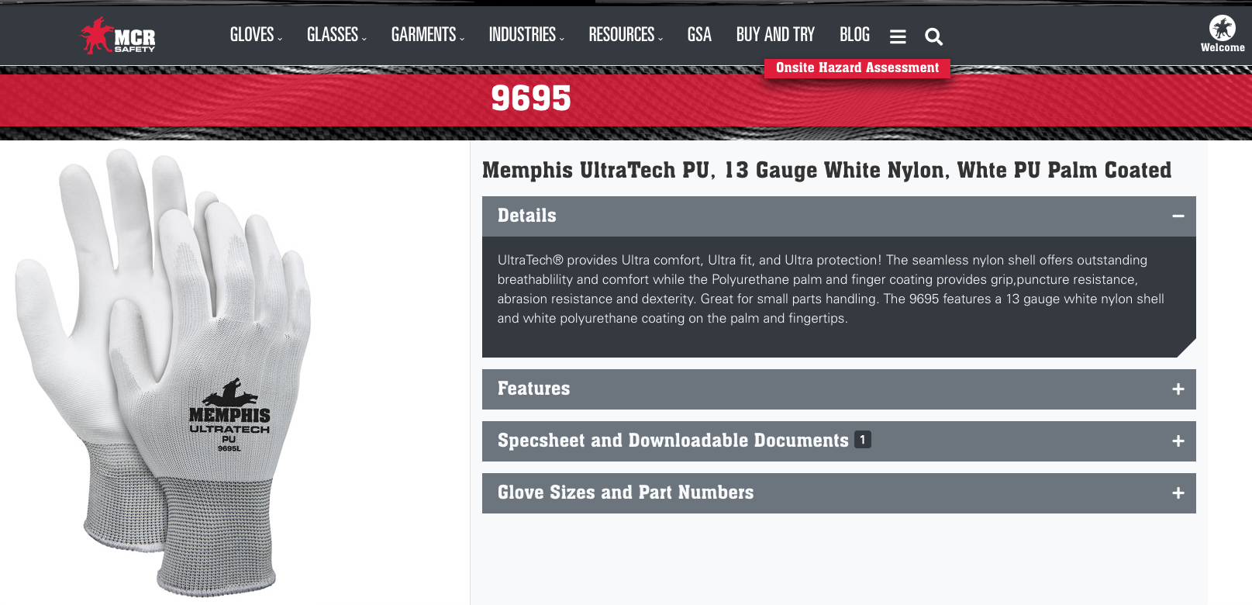Click the Features plus icon

tap(1178, 389)
